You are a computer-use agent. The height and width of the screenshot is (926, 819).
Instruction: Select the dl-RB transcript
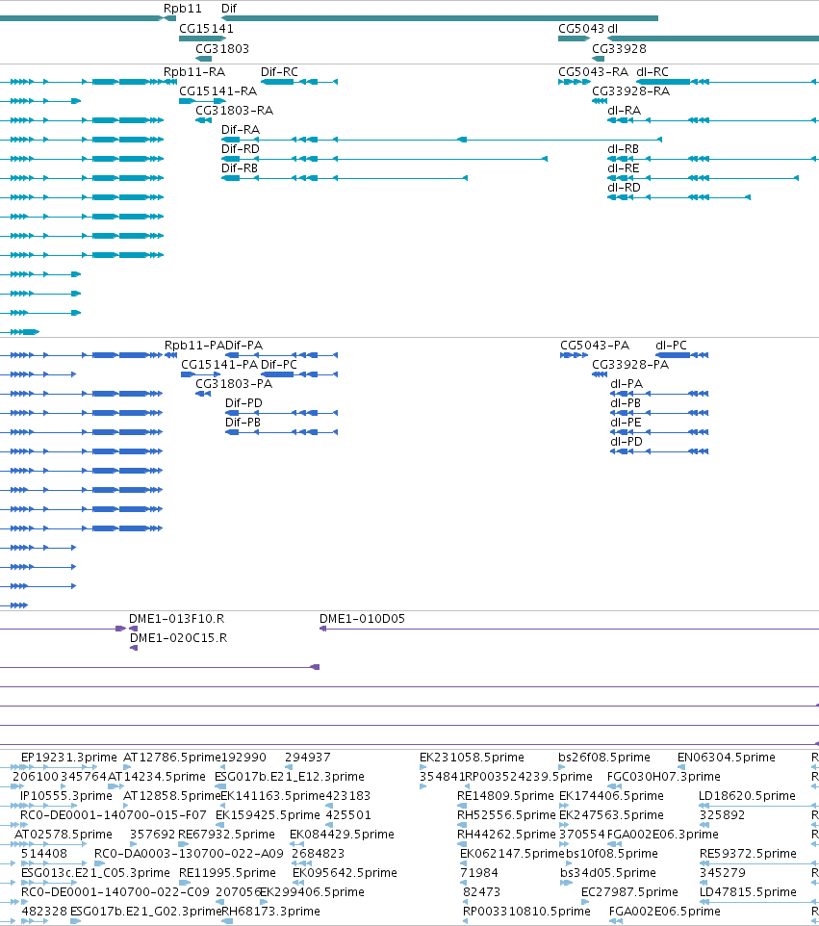click(x=713, y=159)
